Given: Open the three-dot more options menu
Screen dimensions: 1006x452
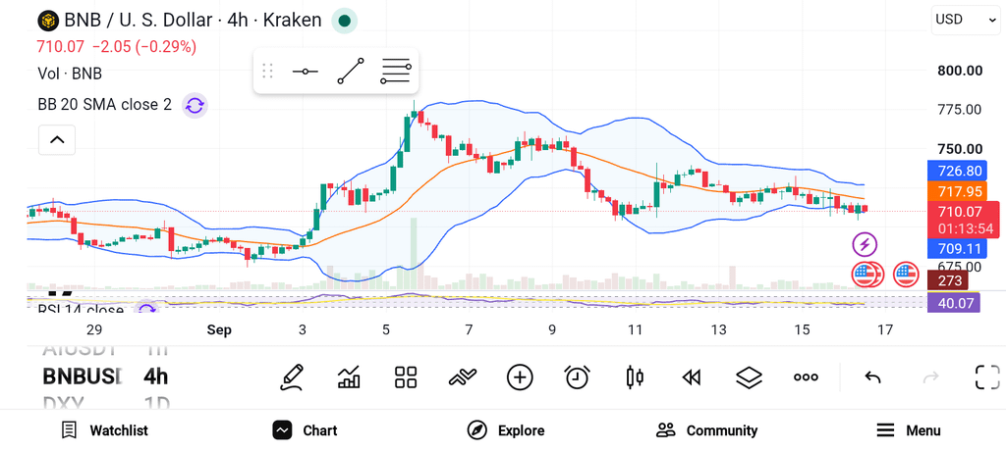Looking at the screenshot, I should pyautogui.click(x=806, y=377).
